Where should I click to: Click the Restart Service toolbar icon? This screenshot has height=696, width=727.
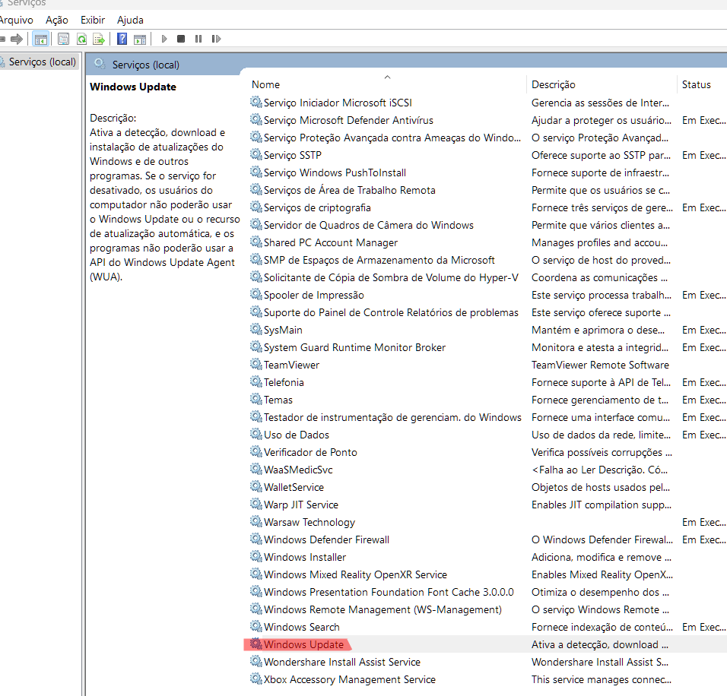click(x=216, y=39)
